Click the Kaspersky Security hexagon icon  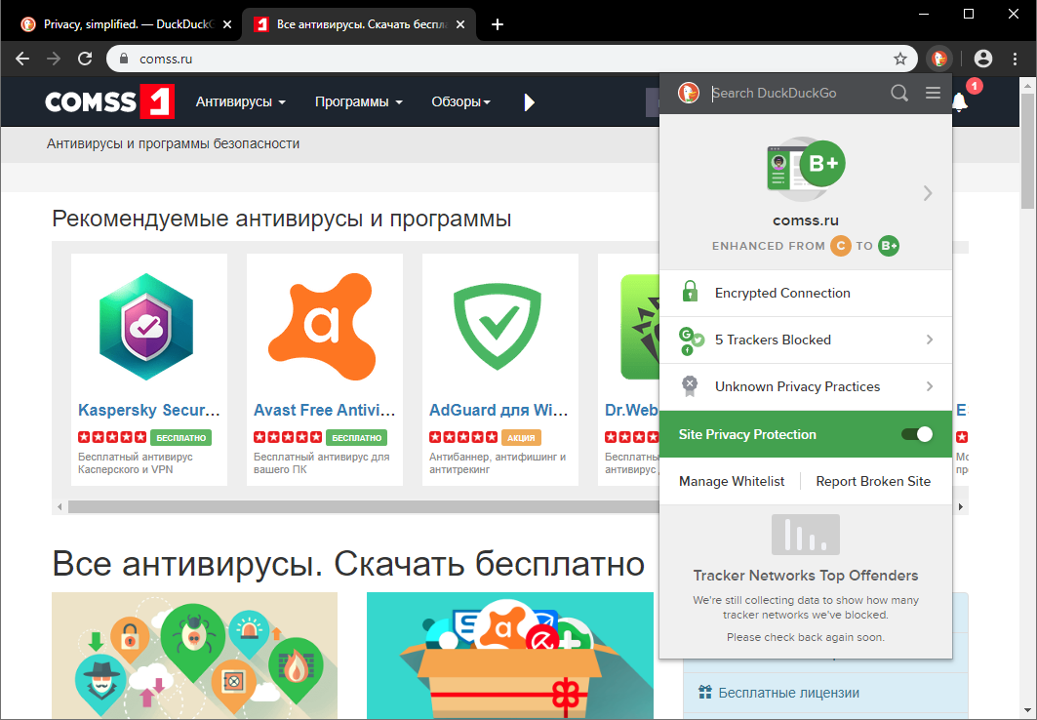click(146, 327)
